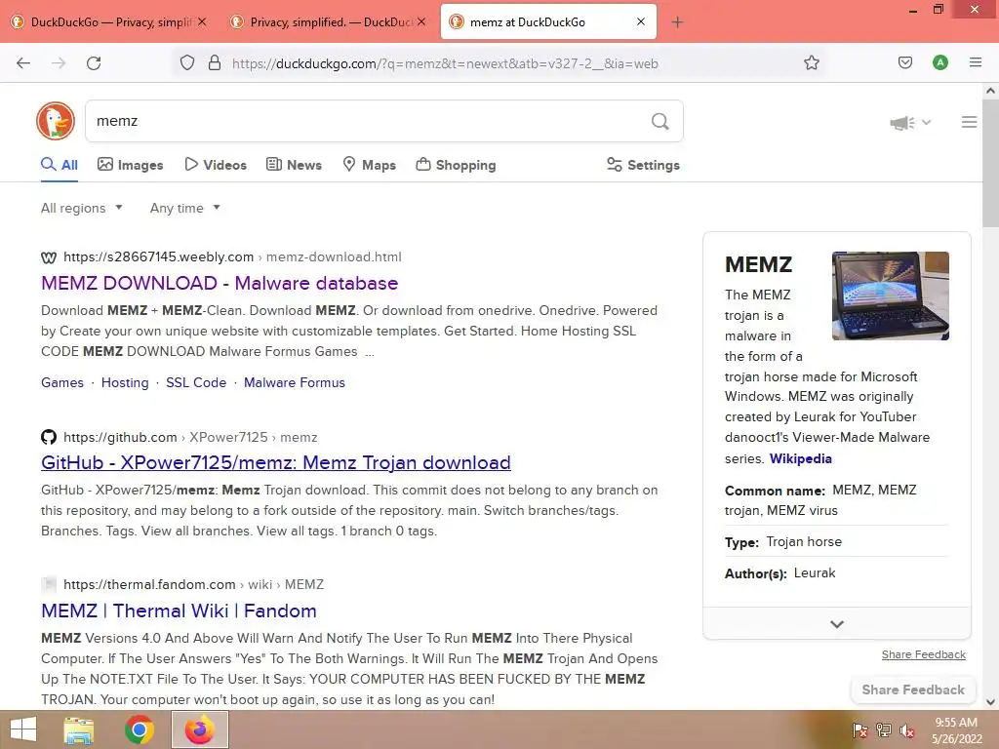Viewport: 999px width, 749px height.
Task: Click the magnifier search button
Action: [660, 121]
